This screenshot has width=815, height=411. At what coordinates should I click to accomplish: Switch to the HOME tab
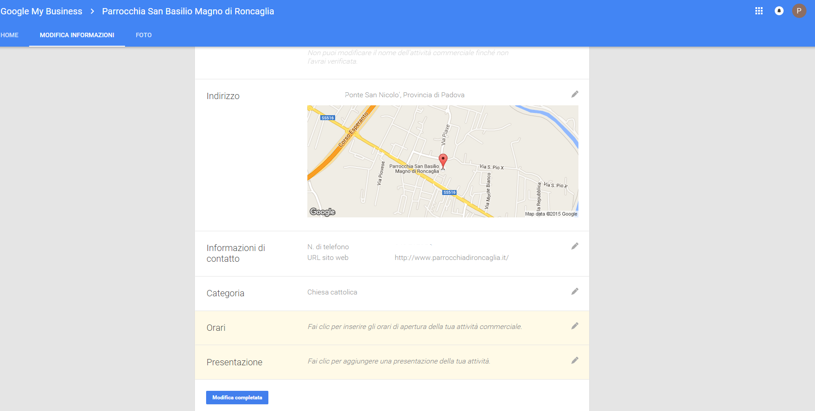[x=9, y=35]
